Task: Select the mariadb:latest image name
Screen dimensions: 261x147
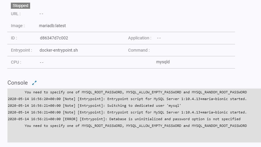Action: pyautogui.click(x=52, y=26)
